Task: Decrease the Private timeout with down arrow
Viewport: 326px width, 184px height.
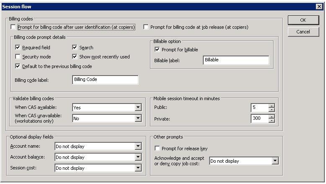Action: tap(272, 121)
